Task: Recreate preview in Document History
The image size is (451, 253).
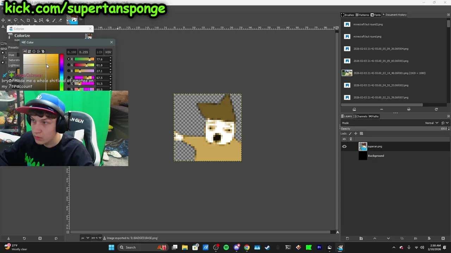Action: [436, 109]
